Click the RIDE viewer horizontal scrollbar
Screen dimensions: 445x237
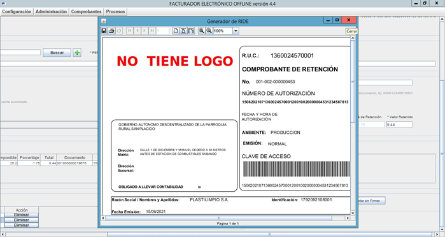point(218,218)
